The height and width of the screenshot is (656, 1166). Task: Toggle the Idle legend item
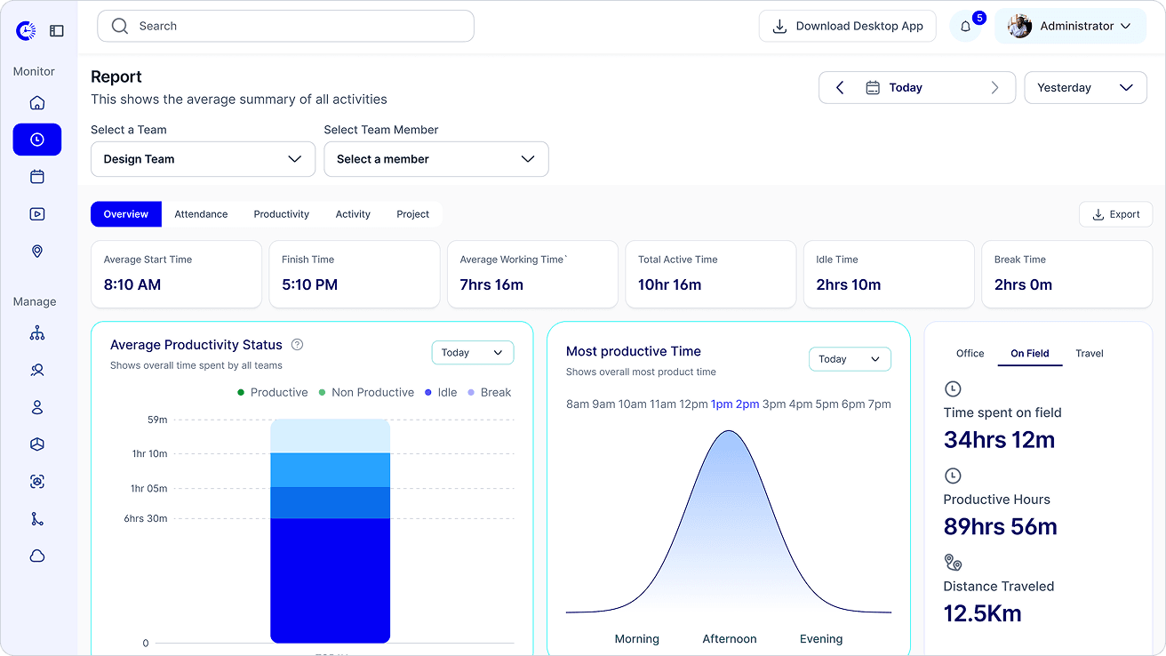(441, 392)
